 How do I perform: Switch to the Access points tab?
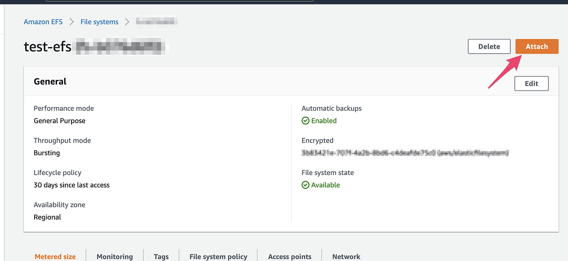pos(289,257)
